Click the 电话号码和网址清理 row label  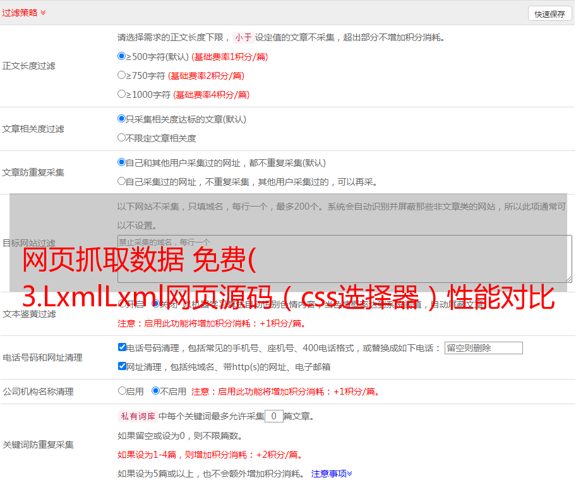[x=42, y=357]
